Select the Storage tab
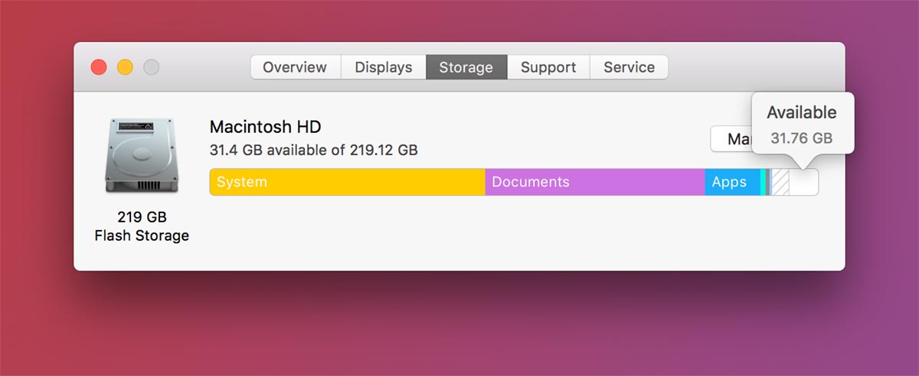 click(x=466, y=67)
